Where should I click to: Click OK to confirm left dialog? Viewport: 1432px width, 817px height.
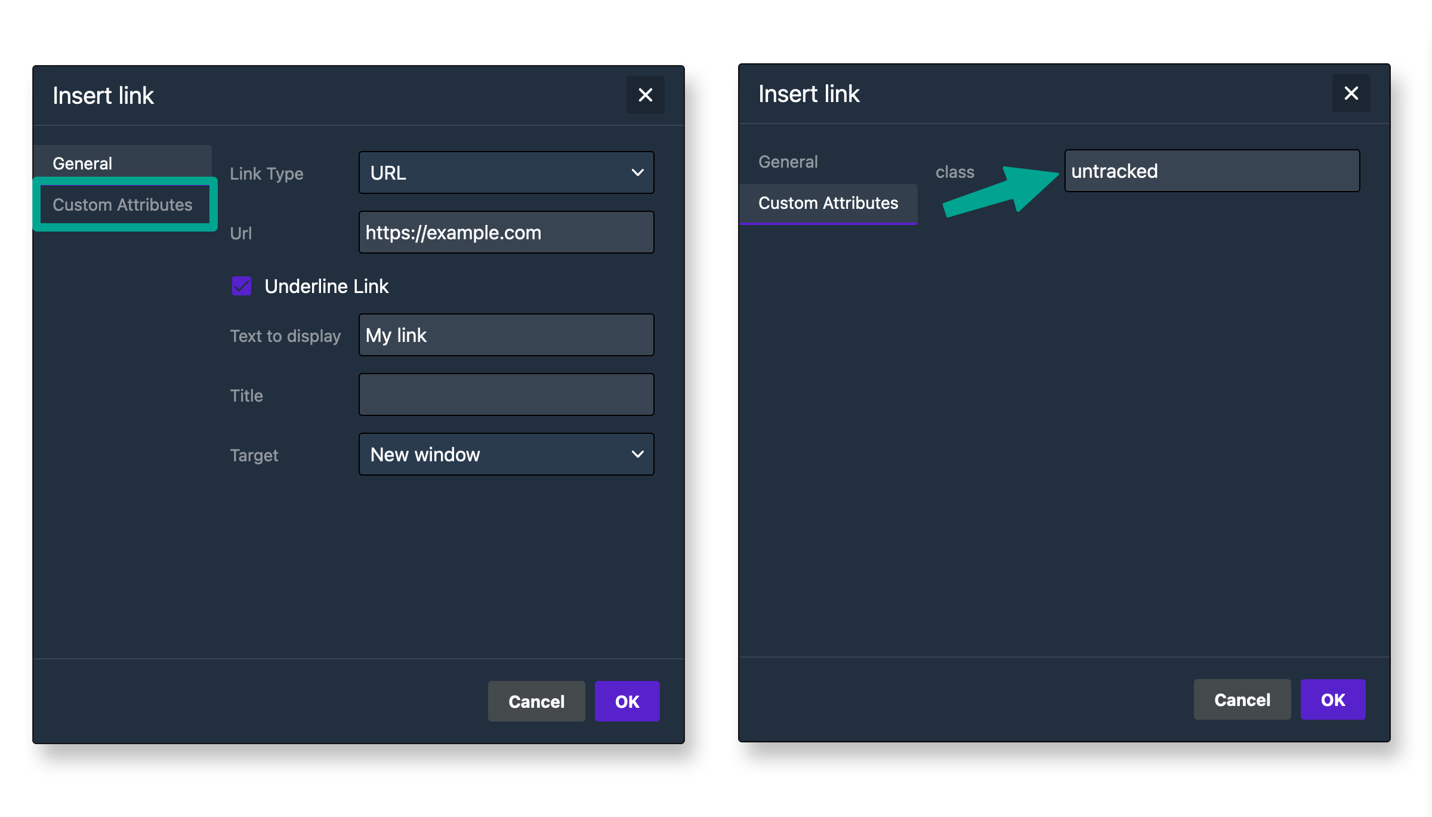628,701
